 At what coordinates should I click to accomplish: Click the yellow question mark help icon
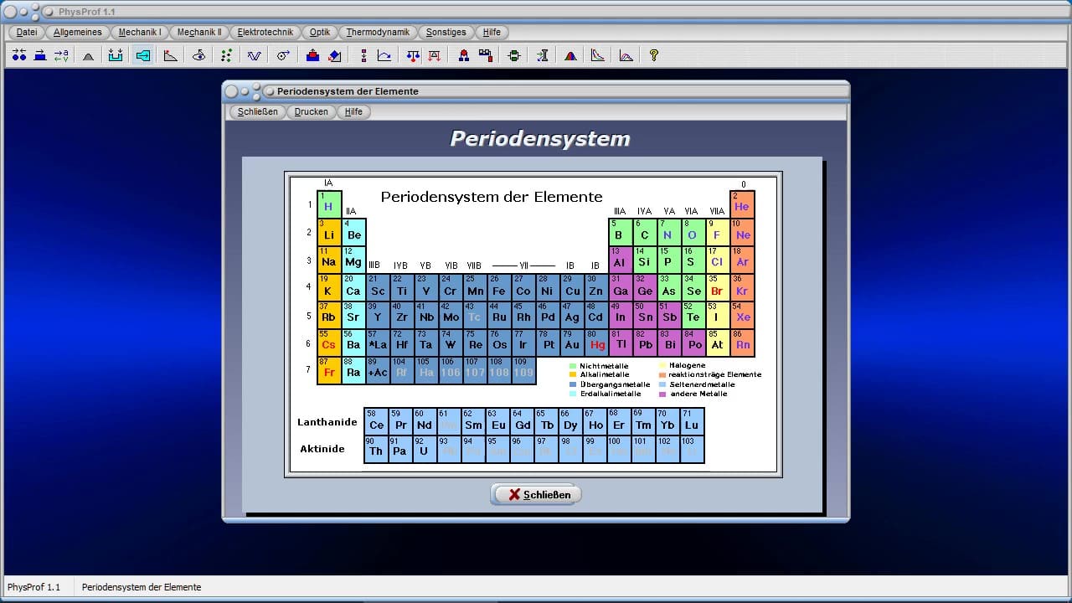[654, 55]
